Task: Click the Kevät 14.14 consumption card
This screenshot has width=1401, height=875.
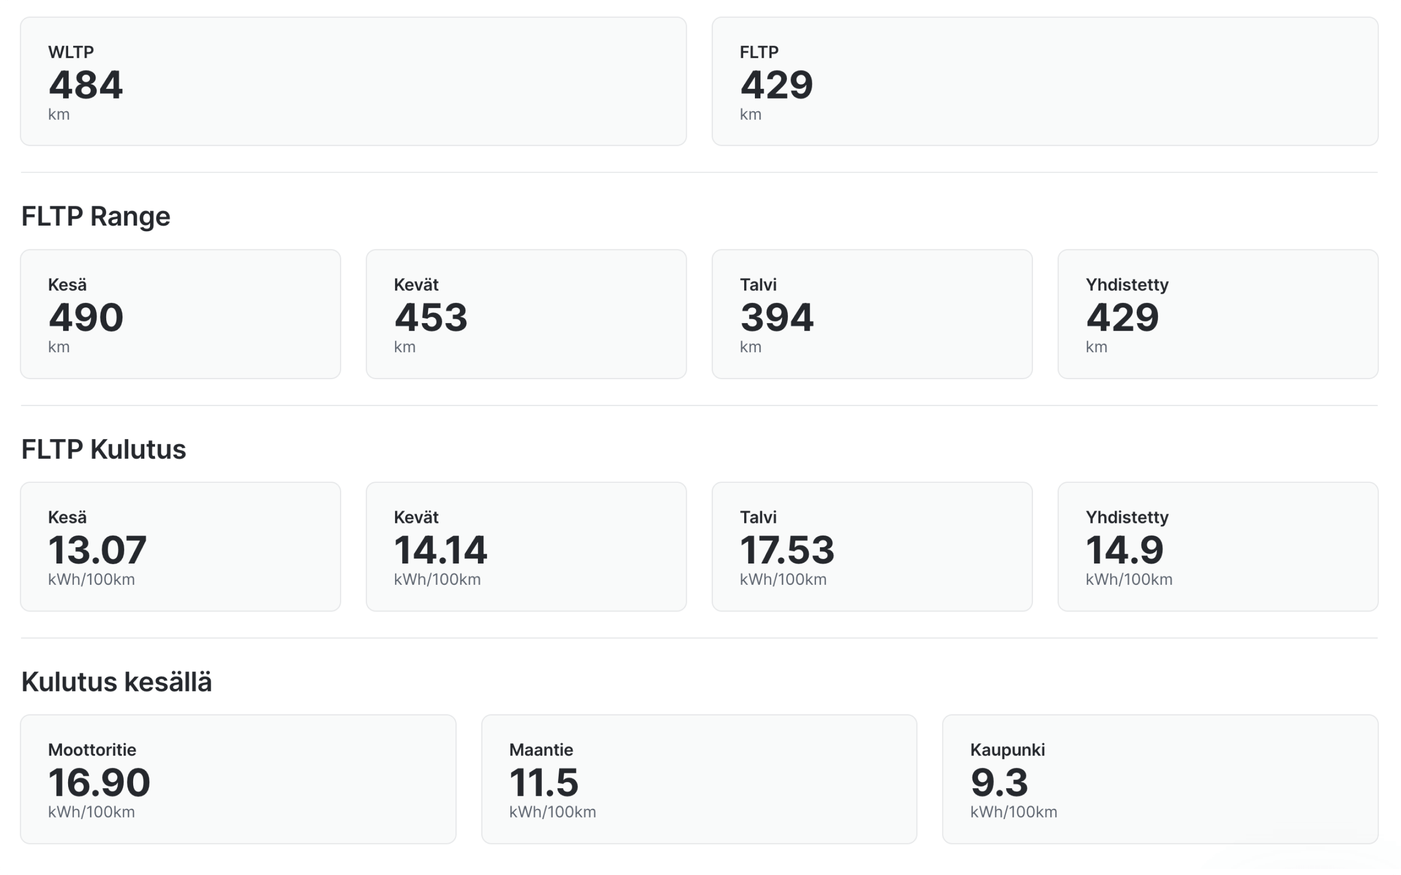Action: [526, 547]
